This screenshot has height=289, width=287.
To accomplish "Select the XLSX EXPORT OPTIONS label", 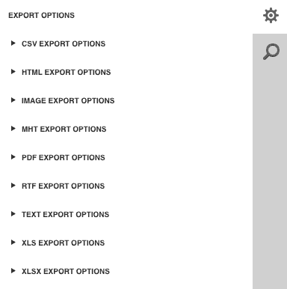I will [x=66, y=271].
